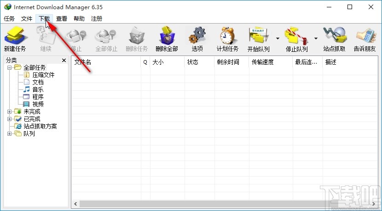Select the 文档 category
The image size is (382, 211).
click(38, 82)
